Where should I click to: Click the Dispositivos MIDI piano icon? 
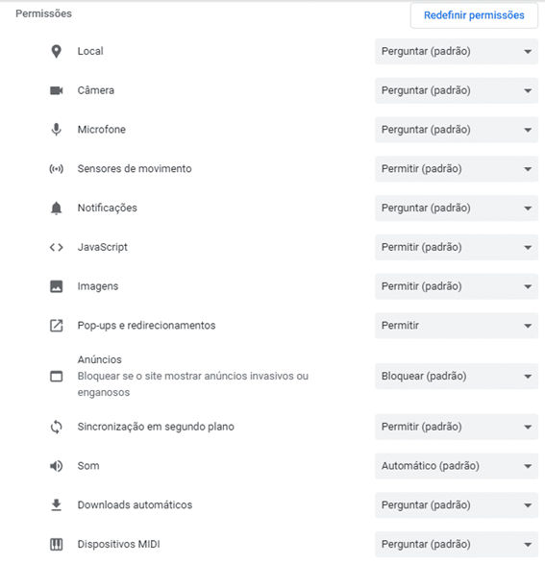(x=56, y=544)
